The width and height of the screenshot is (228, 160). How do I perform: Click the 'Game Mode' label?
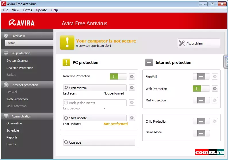154,132
